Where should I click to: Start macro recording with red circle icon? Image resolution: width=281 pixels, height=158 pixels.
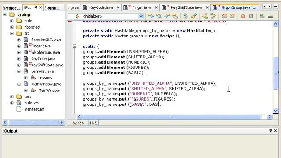pyautogui.click(x=243, y=16)
